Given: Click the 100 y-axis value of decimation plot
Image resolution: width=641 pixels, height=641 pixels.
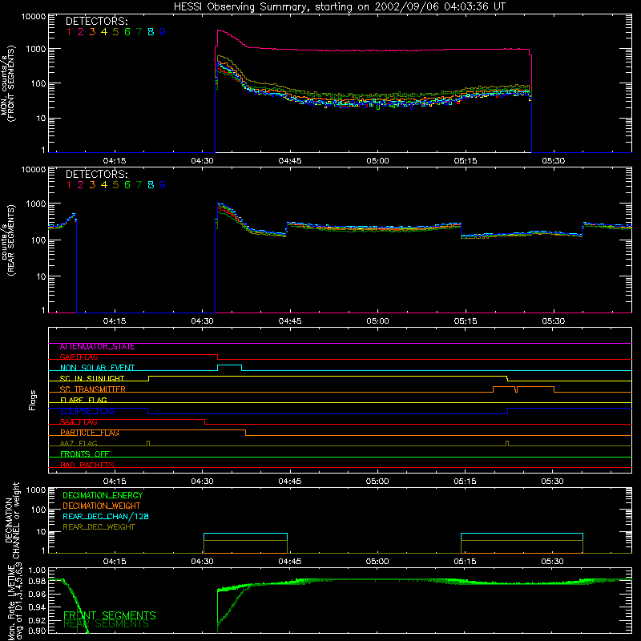Looking at the screenshot, I should 38,510.
